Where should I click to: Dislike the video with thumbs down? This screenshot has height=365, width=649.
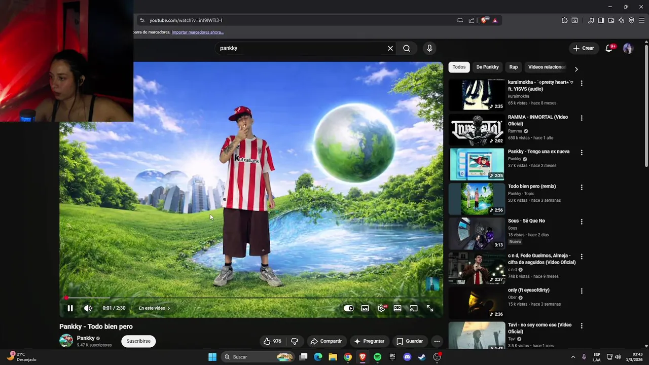coord(295,341)
